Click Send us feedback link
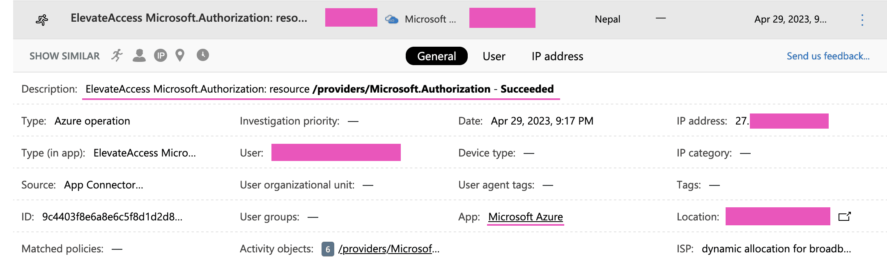This screenshot has width=887, height=263. (x=828, y=56)
